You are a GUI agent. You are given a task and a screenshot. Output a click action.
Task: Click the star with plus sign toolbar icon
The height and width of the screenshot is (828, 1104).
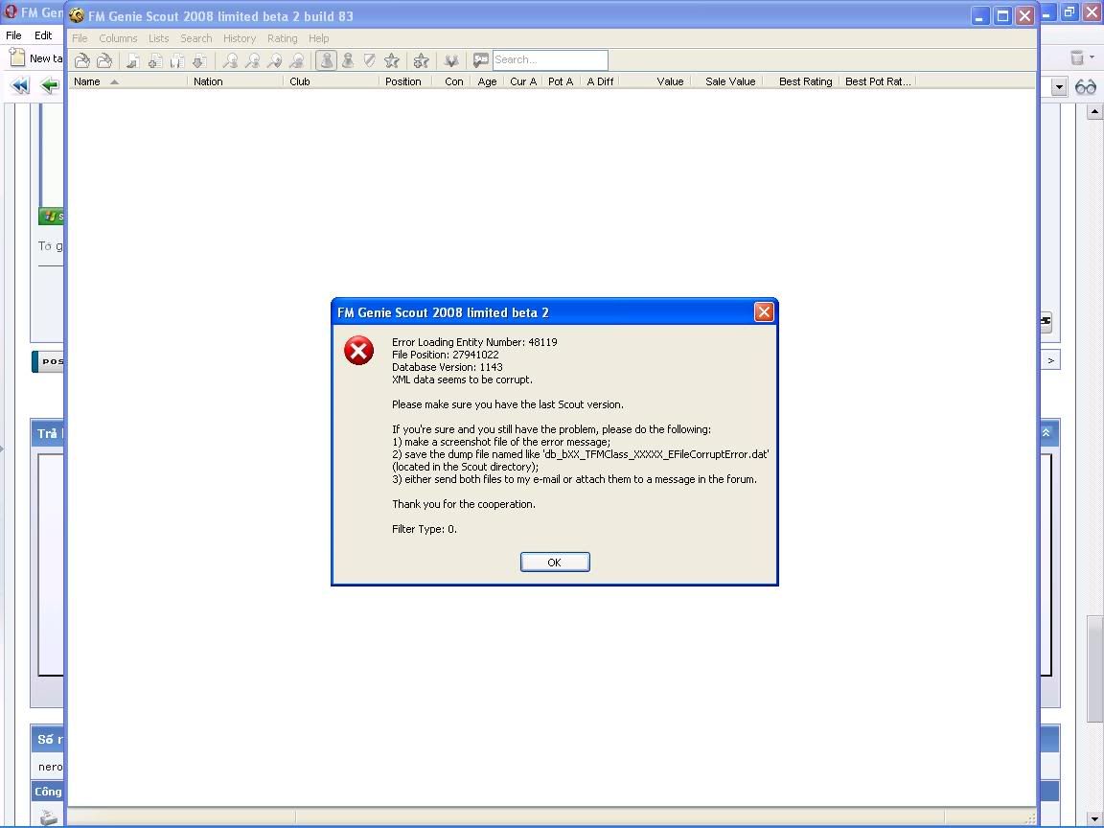[x=421, y=60]
